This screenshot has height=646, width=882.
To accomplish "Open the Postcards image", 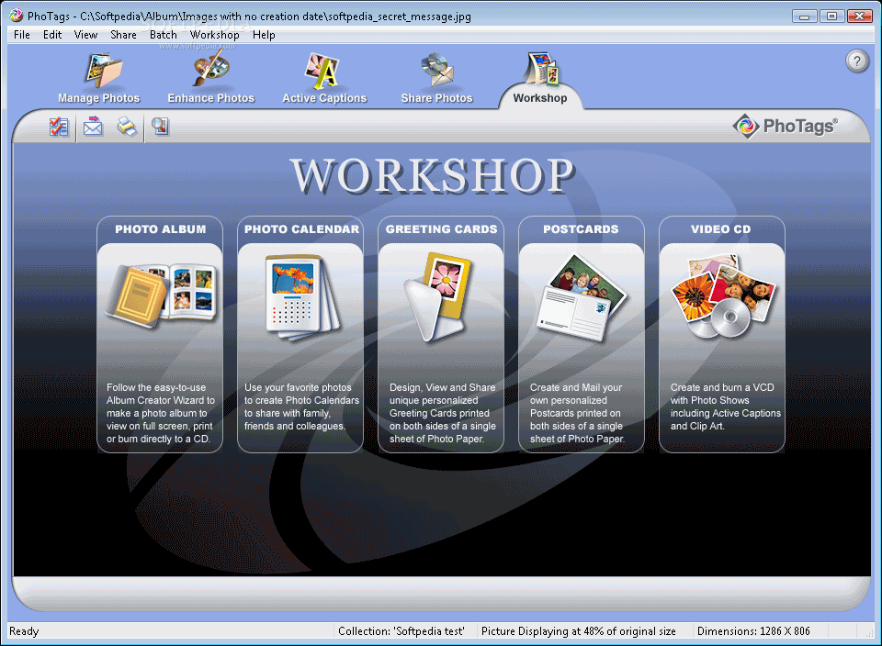I will coord(582,297).
